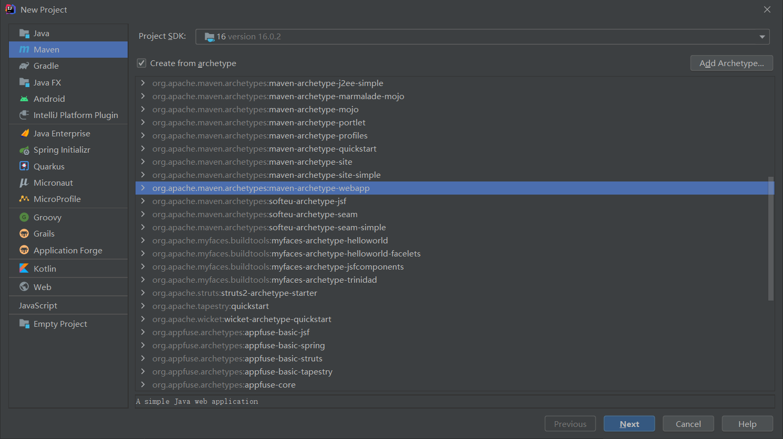Close the New Project dialog
This screenshot has height=439, width=783.
(767, 9)
